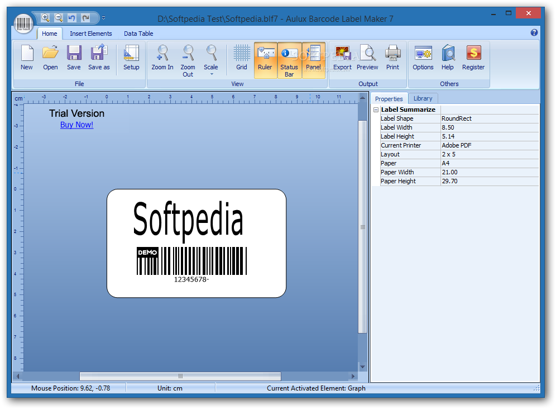Open quick access toolbar customize arrow
This screenshot has height=409, width=556.
point(103,17)
